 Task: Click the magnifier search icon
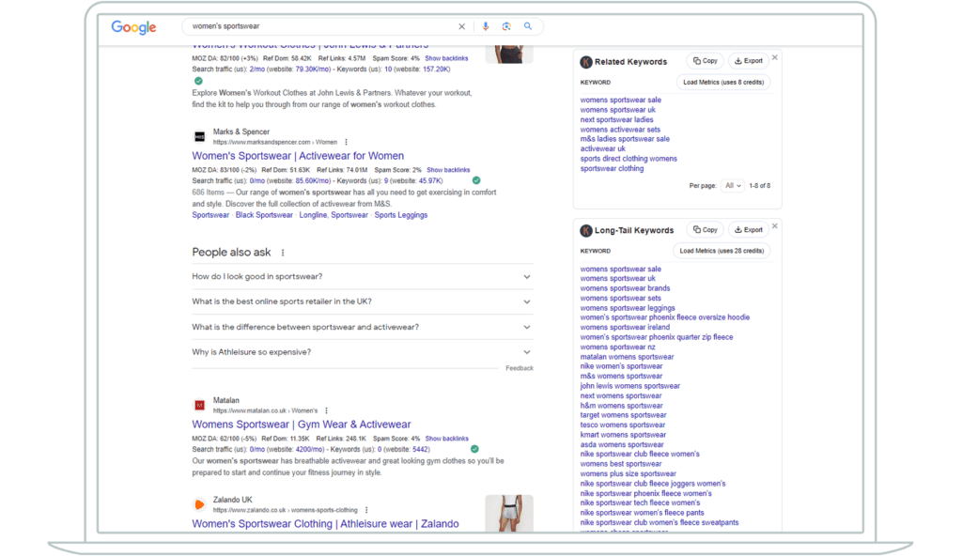coord(528,26)
